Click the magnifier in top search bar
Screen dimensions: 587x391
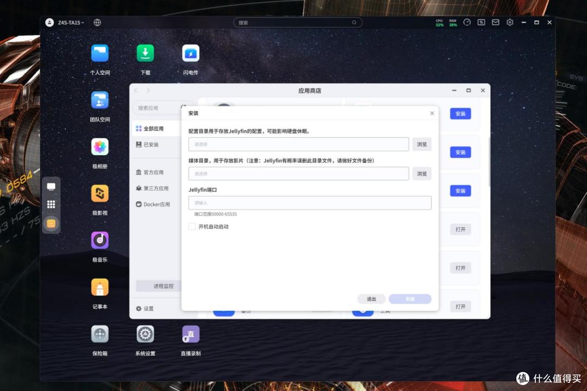click(354, 22)
